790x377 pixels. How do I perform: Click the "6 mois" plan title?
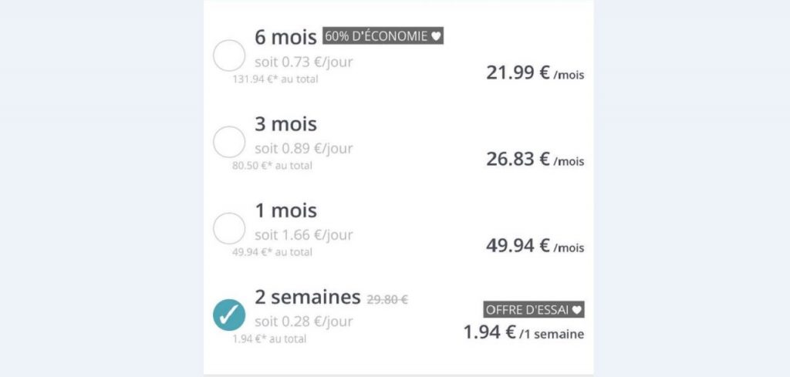pyautogui.click(x=285, y=38)
